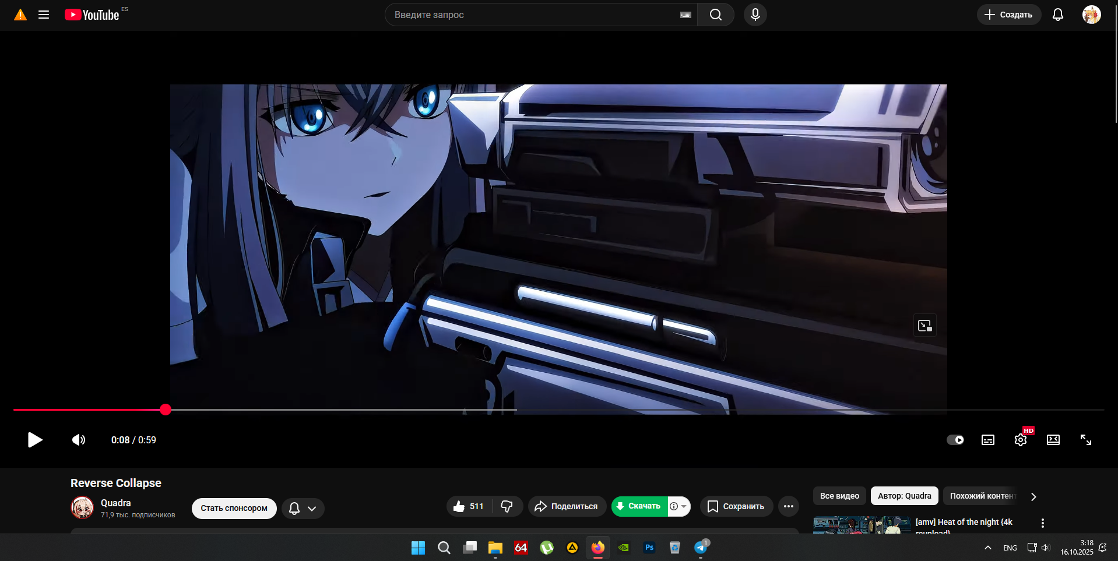This screenshot has height=561, width=1118.
Task: Share the video via Поделиться
Action: tap(567, 506)
